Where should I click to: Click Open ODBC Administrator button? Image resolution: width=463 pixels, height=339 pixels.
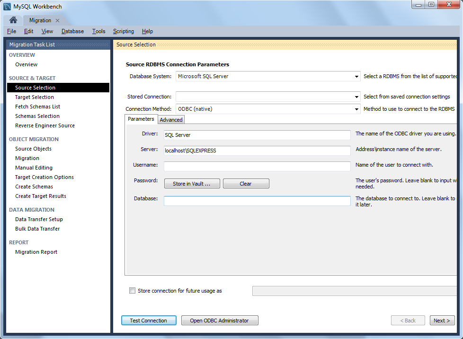[x=219, y=321]
